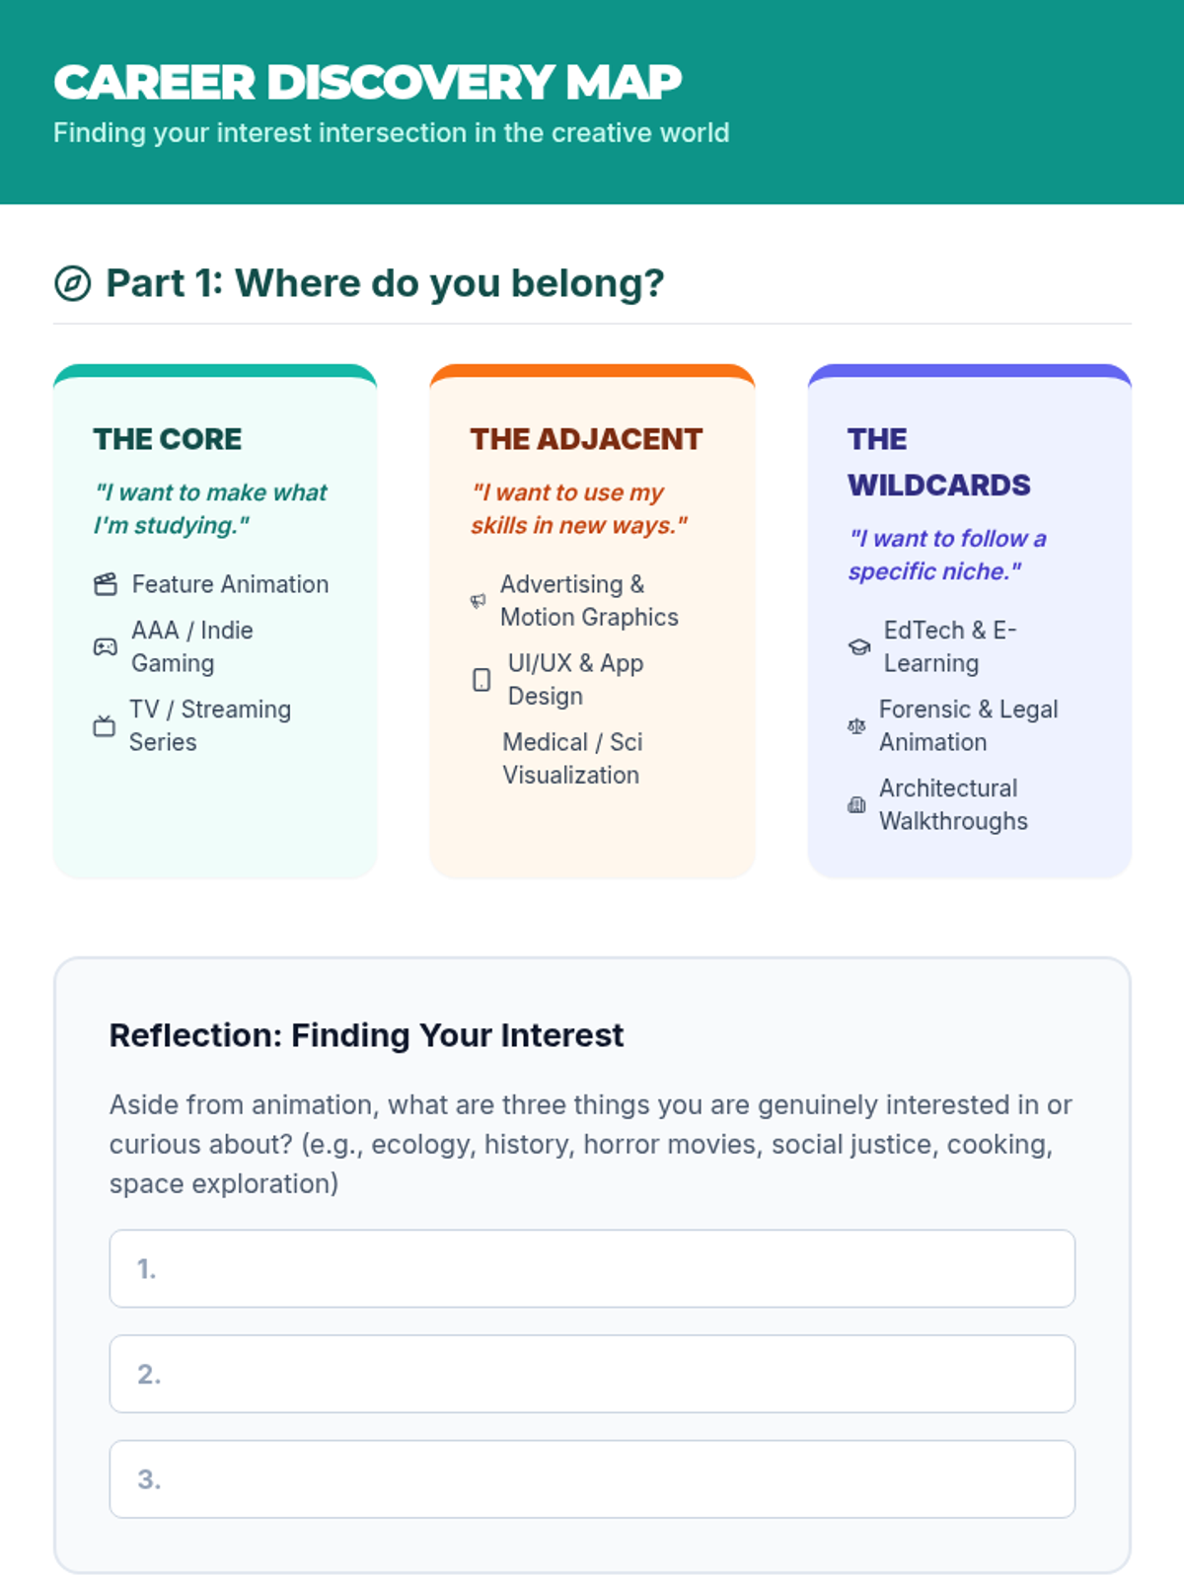The height and width of the screenshot is (1579, 1184).
Task: Click the Career Discovery Map title
Action: (367, 82)
